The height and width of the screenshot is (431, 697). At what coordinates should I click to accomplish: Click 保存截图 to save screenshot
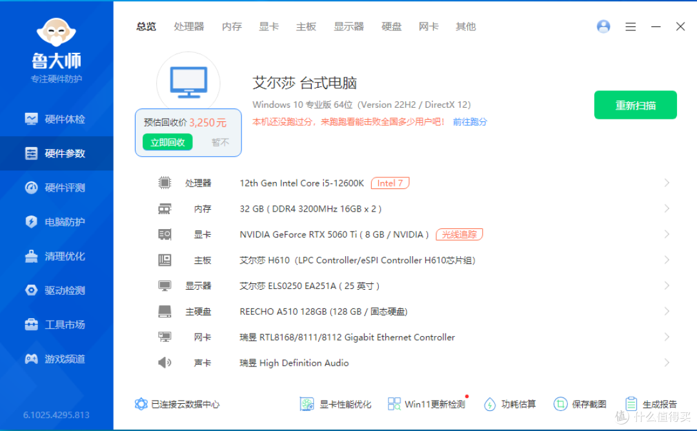pos(580,404)
